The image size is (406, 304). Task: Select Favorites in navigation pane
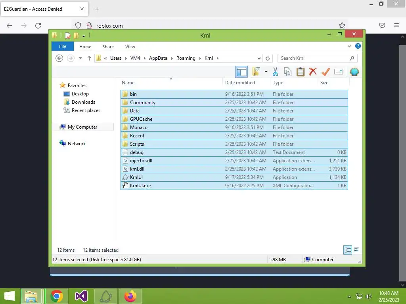pos(77,85)
